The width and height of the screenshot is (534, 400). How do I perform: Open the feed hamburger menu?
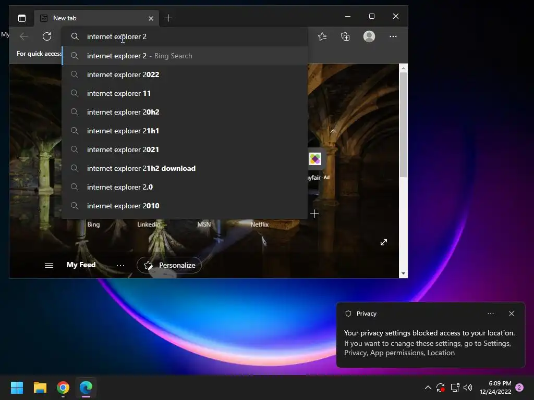point(49,265)
